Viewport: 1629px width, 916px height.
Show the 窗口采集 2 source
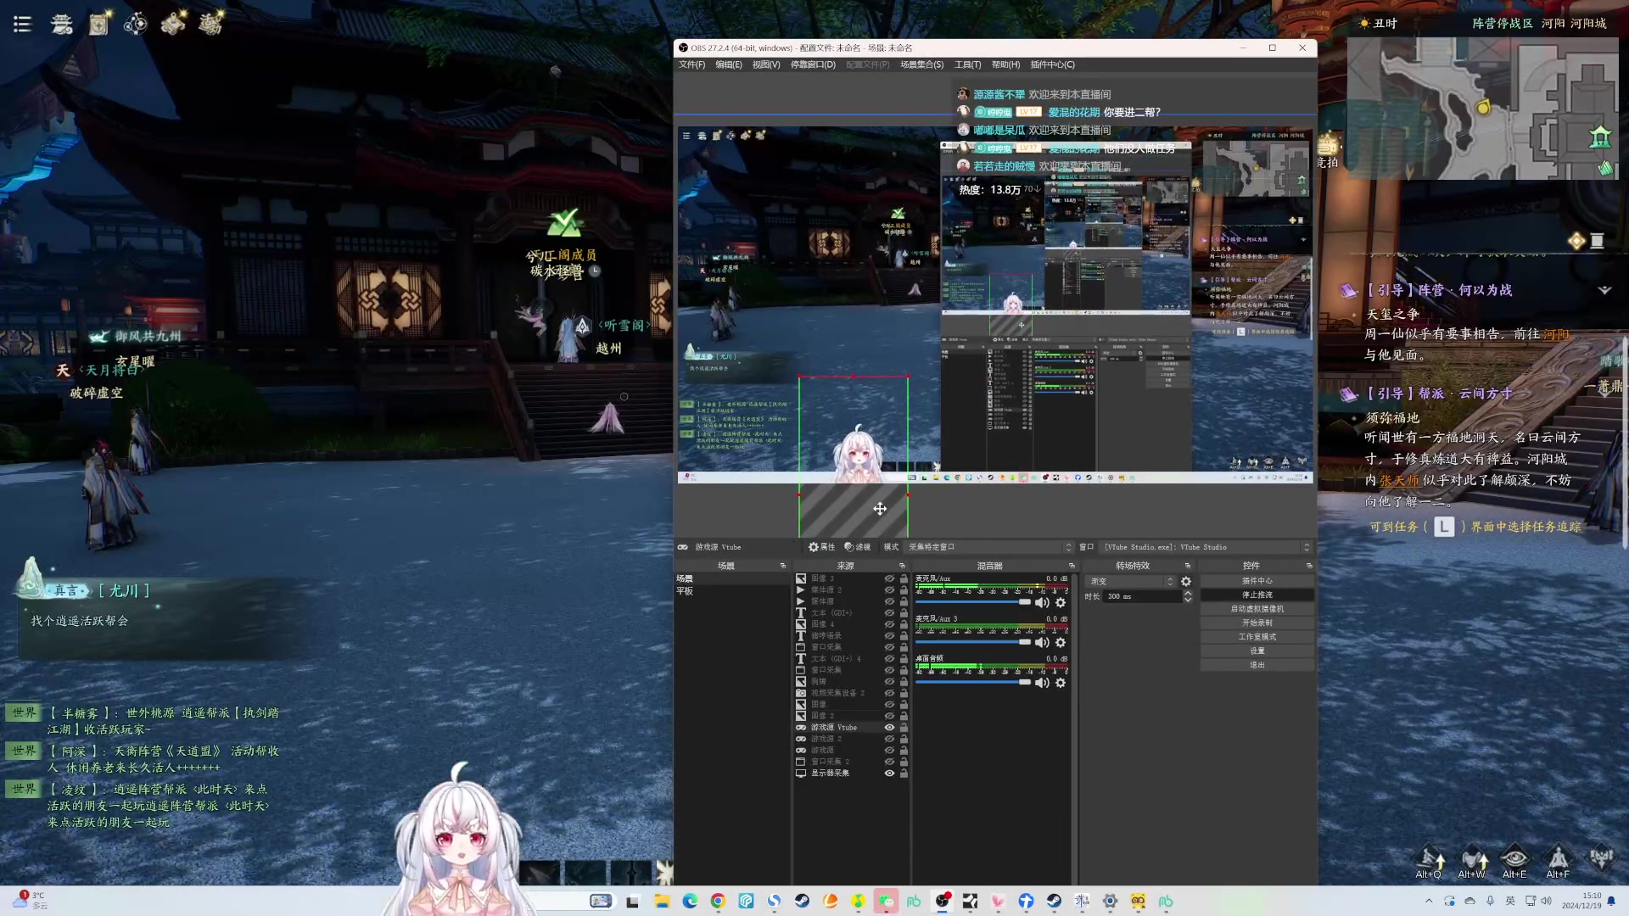[889, 762]
